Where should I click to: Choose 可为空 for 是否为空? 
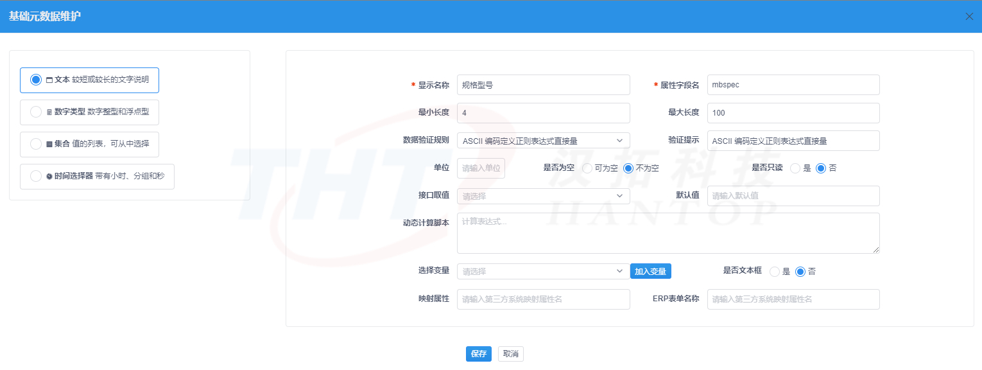coord(587,168)
